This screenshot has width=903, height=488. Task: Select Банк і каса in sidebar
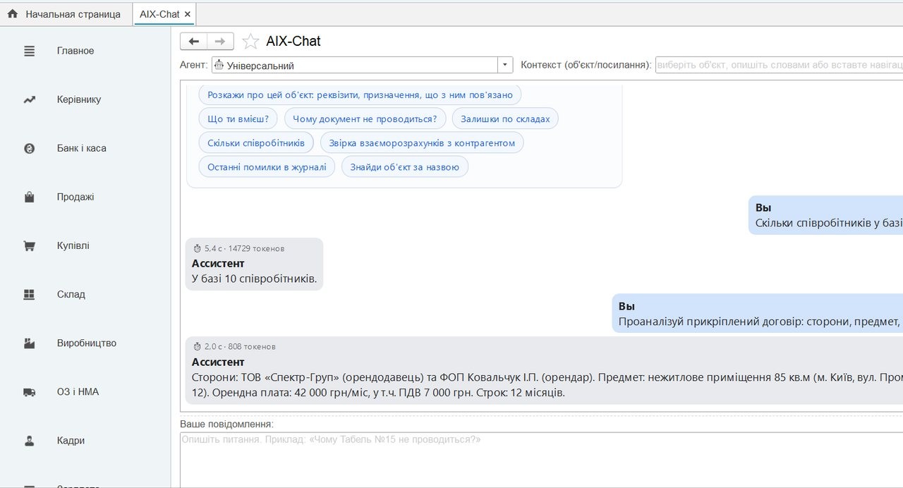click(82, 148)
